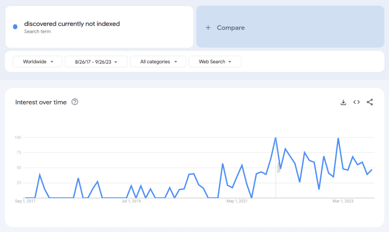Select the 'discovered currently not indexed' term card

(x=99, y=26)
